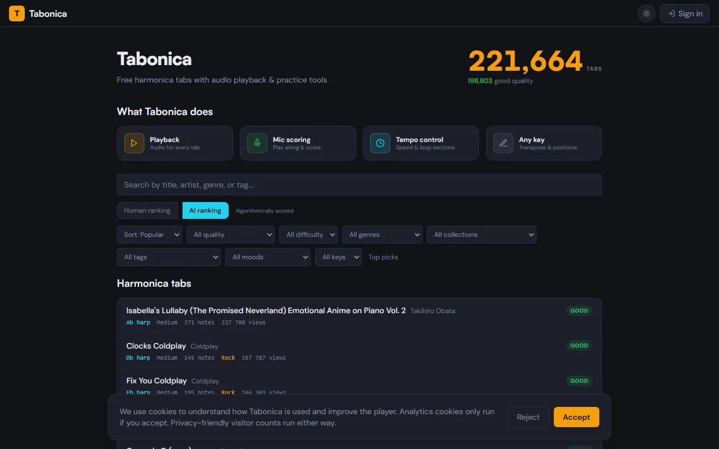
Task: Click Coldplay artist next to Clocks
Action: 204,346
